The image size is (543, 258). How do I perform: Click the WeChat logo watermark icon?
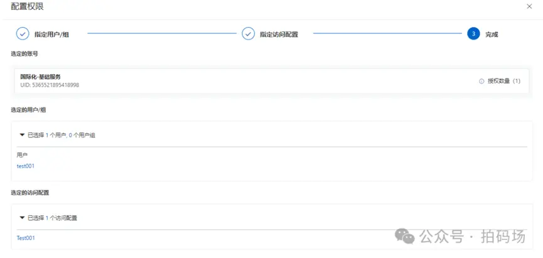click(x=405, y=236)
